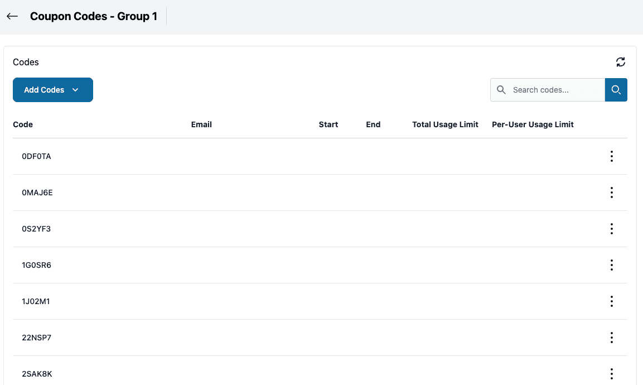Click the back arrow to leave Group 1
Image resolution: width=643 pixels, height=385 pixels.
click(x=12, y=16)
